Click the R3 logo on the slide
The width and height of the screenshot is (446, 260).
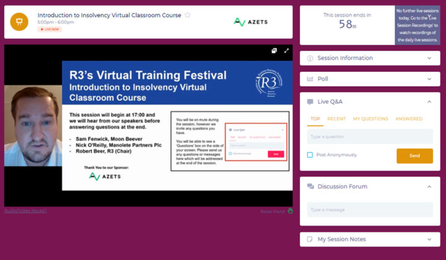[269, 83]
